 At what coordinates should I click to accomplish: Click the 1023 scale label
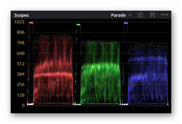coord(19,22)
